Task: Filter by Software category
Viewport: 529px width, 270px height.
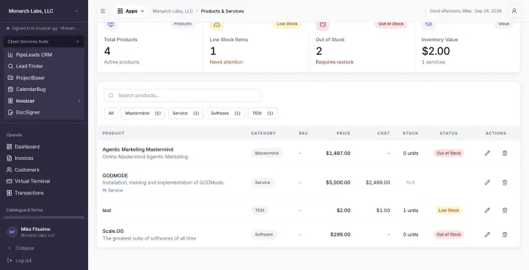Action: point(225,114)
